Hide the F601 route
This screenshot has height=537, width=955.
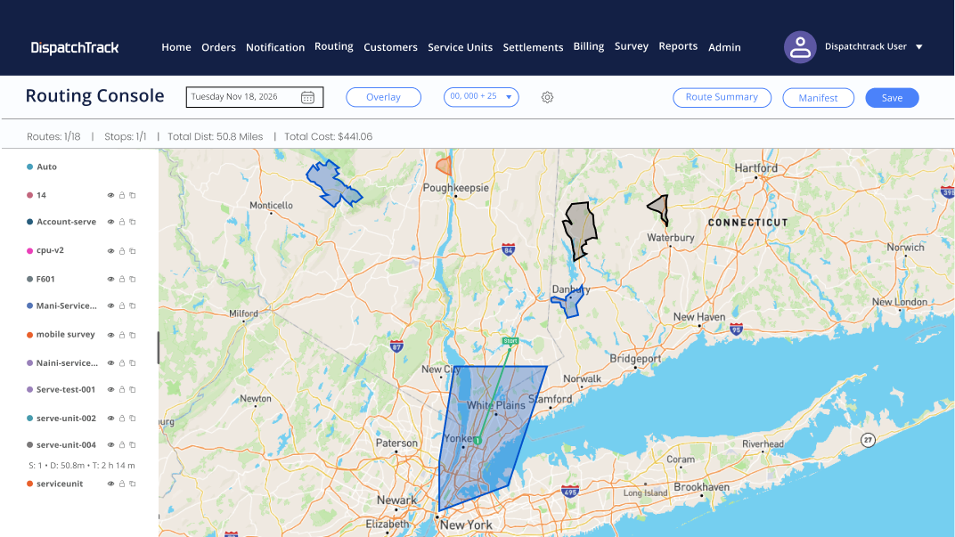[110, 280]
